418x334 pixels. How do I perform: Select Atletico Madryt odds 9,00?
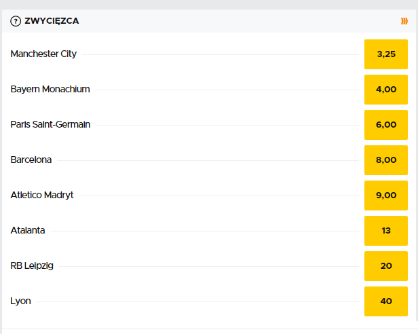point(385,196)
